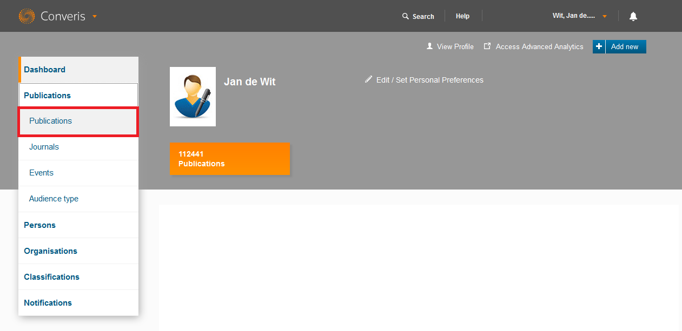
Task: Open Edit / Set Personal Preferences
Action: 424,80
